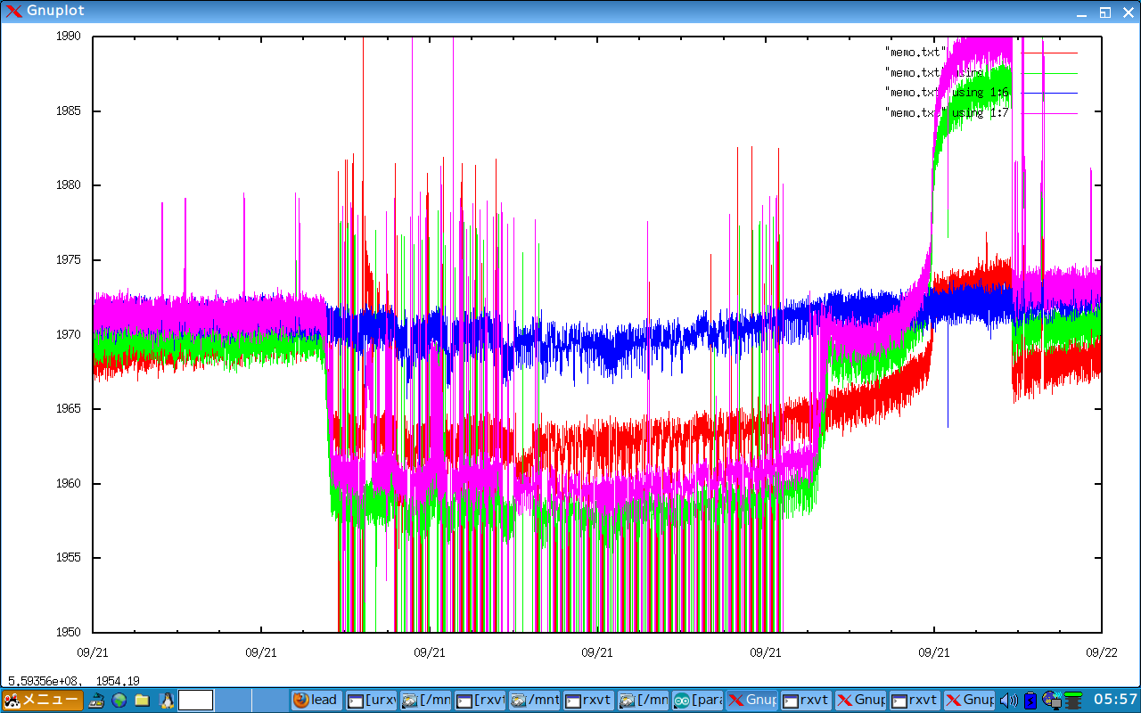Click the battery status tray icon

click(x=1030, y=700)
